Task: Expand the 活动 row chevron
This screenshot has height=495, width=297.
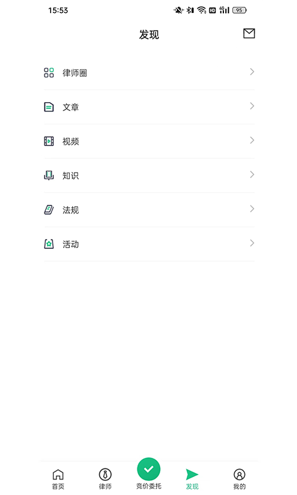Action: (x=252, y=243)
